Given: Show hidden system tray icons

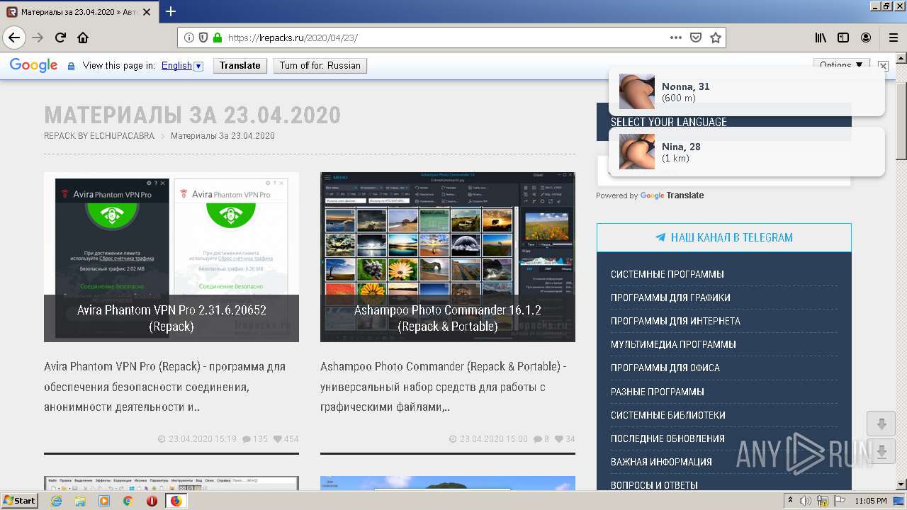Looking at the screenshot, I should [791, 501].
